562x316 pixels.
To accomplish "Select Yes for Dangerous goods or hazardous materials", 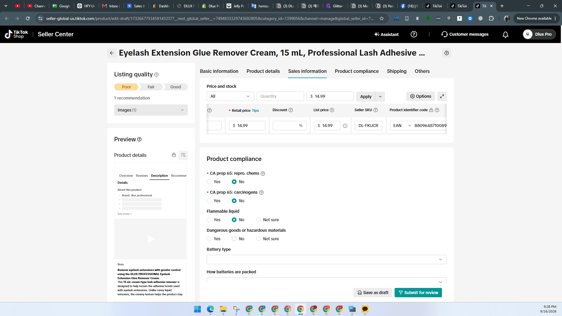I will click(209, 239).
